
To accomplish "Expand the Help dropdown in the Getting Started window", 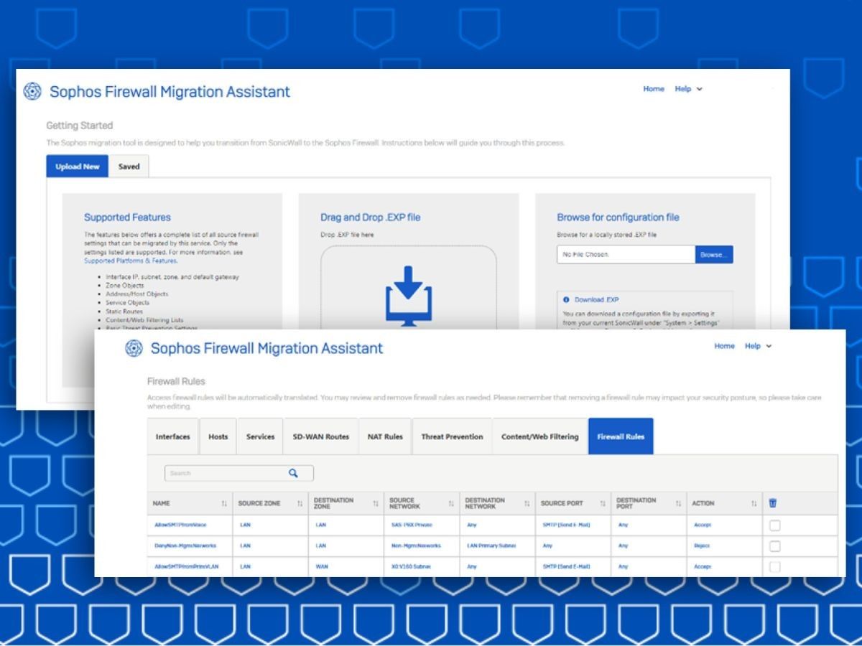I will pos(688,89).
